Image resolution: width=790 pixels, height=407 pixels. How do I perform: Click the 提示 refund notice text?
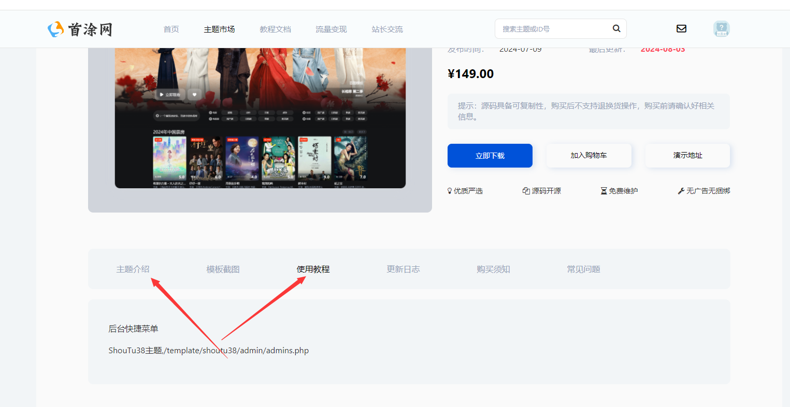point(586,111)
